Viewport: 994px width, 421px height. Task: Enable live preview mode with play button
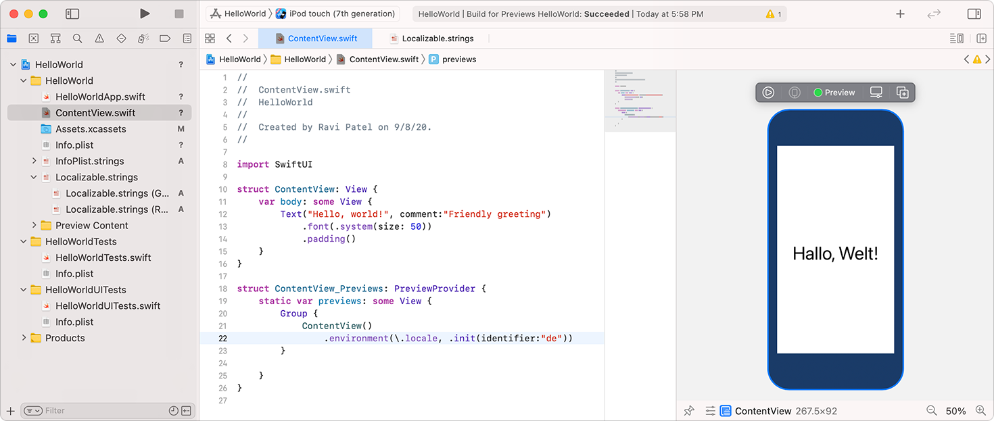pos(767,93)
